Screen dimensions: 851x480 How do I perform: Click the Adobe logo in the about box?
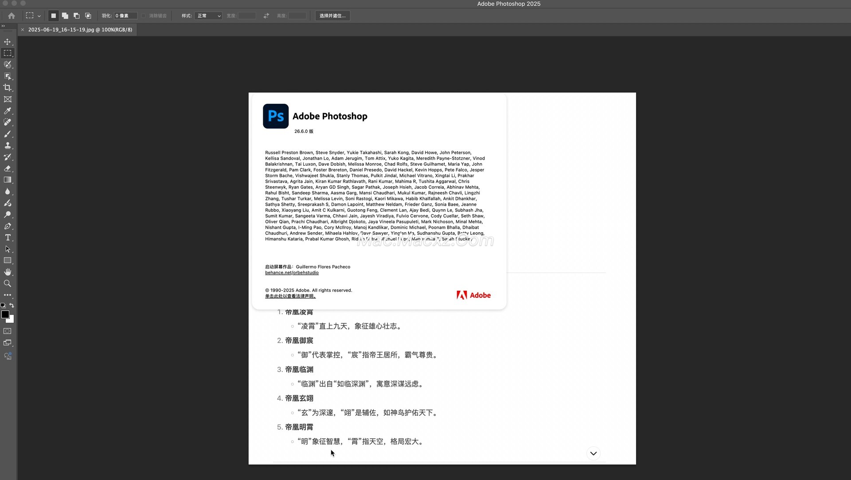473,295
